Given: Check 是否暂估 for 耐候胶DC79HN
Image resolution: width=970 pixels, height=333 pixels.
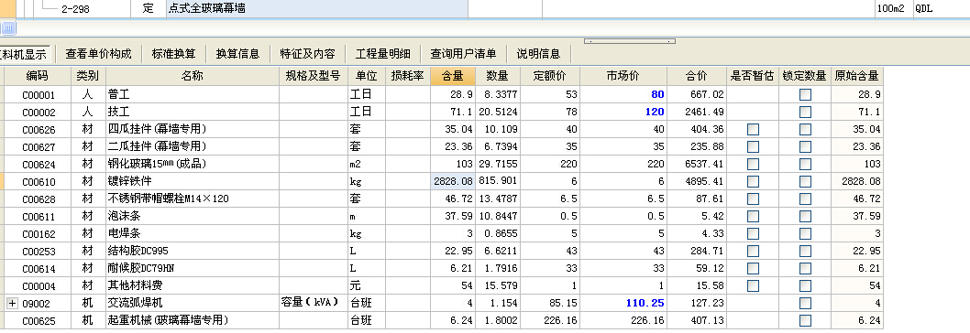Looking at the screenshot, I should click(753, 268).
